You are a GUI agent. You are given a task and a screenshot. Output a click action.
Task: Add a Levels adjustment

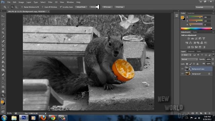[192, 39]
